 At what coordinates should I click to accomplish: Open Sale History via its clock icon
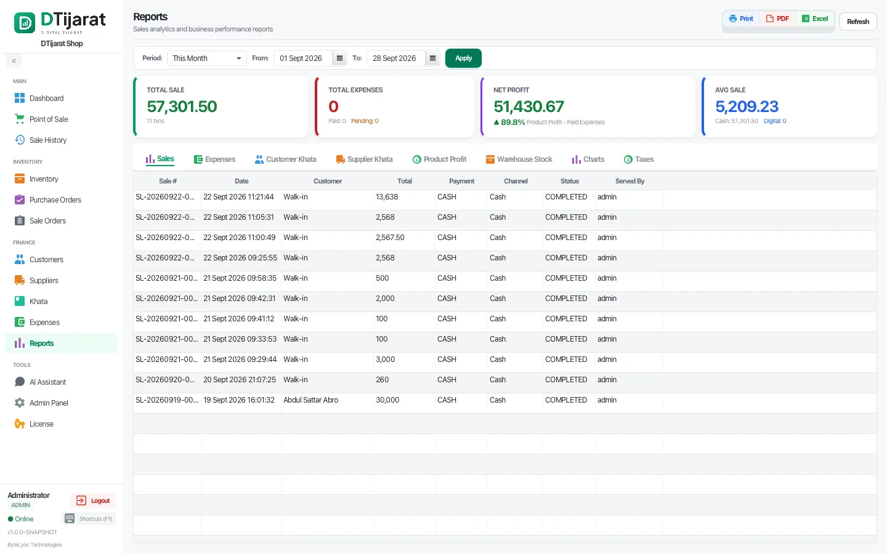[x=20, y=140]
